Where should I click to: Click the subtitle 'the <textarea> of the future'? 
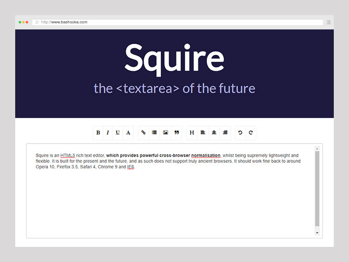174,89
